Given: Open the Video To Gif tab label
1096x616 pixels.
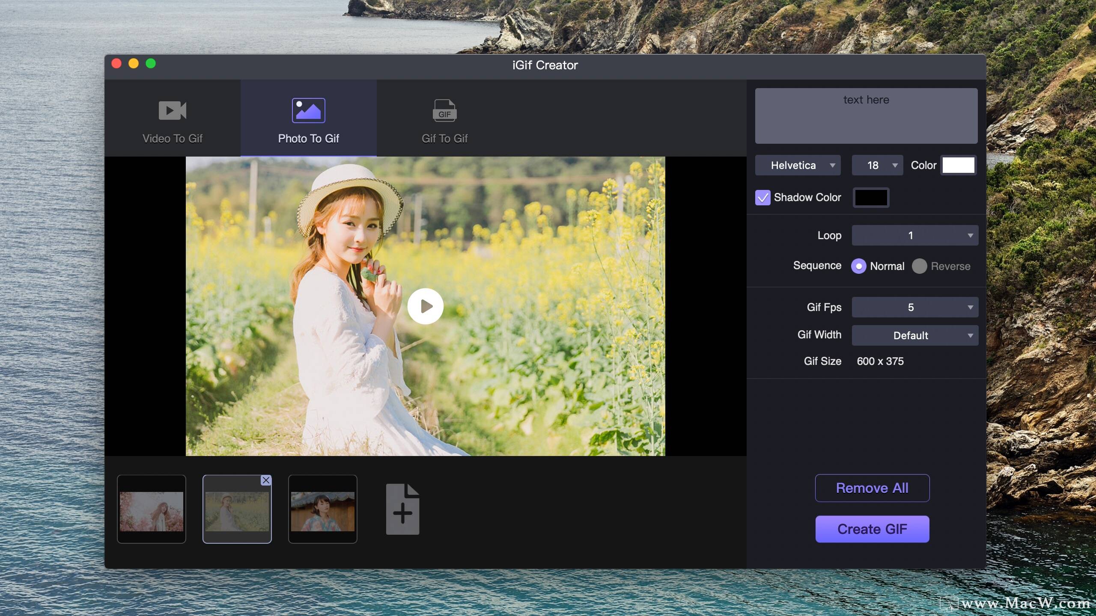Looking at the screenshot, I should [x=173, y=139].
